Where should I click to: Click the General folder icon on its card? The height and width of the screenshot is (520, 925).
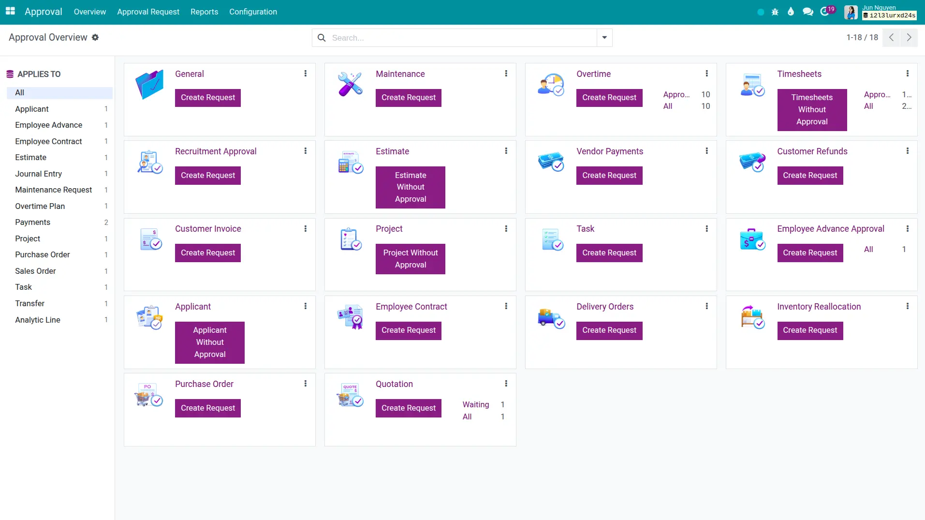coord(149,85)
